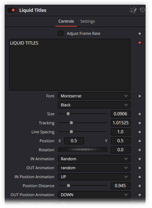Click inside the LIQUID TITLES text box
This screenshot has width=152, height=208.
click(70, 65)
